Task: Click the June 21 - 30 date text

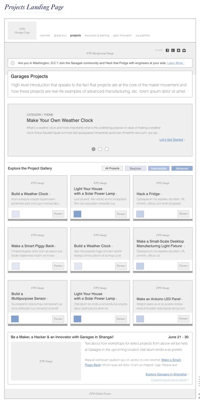Action: pyautogui.click(x=178, y=337)
